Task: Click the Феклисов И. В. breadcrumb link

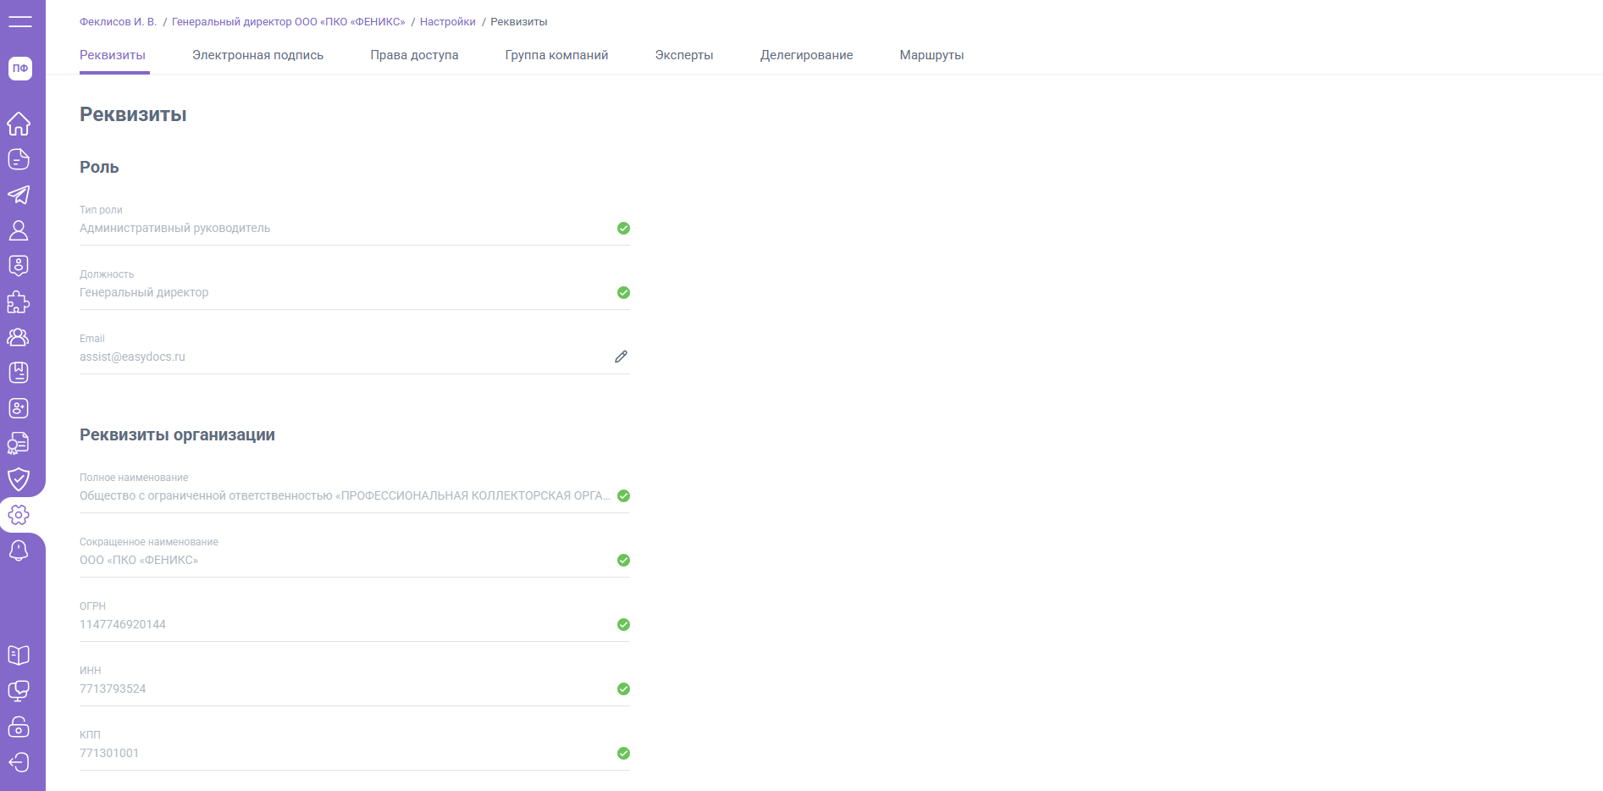Action: [118, 22]
